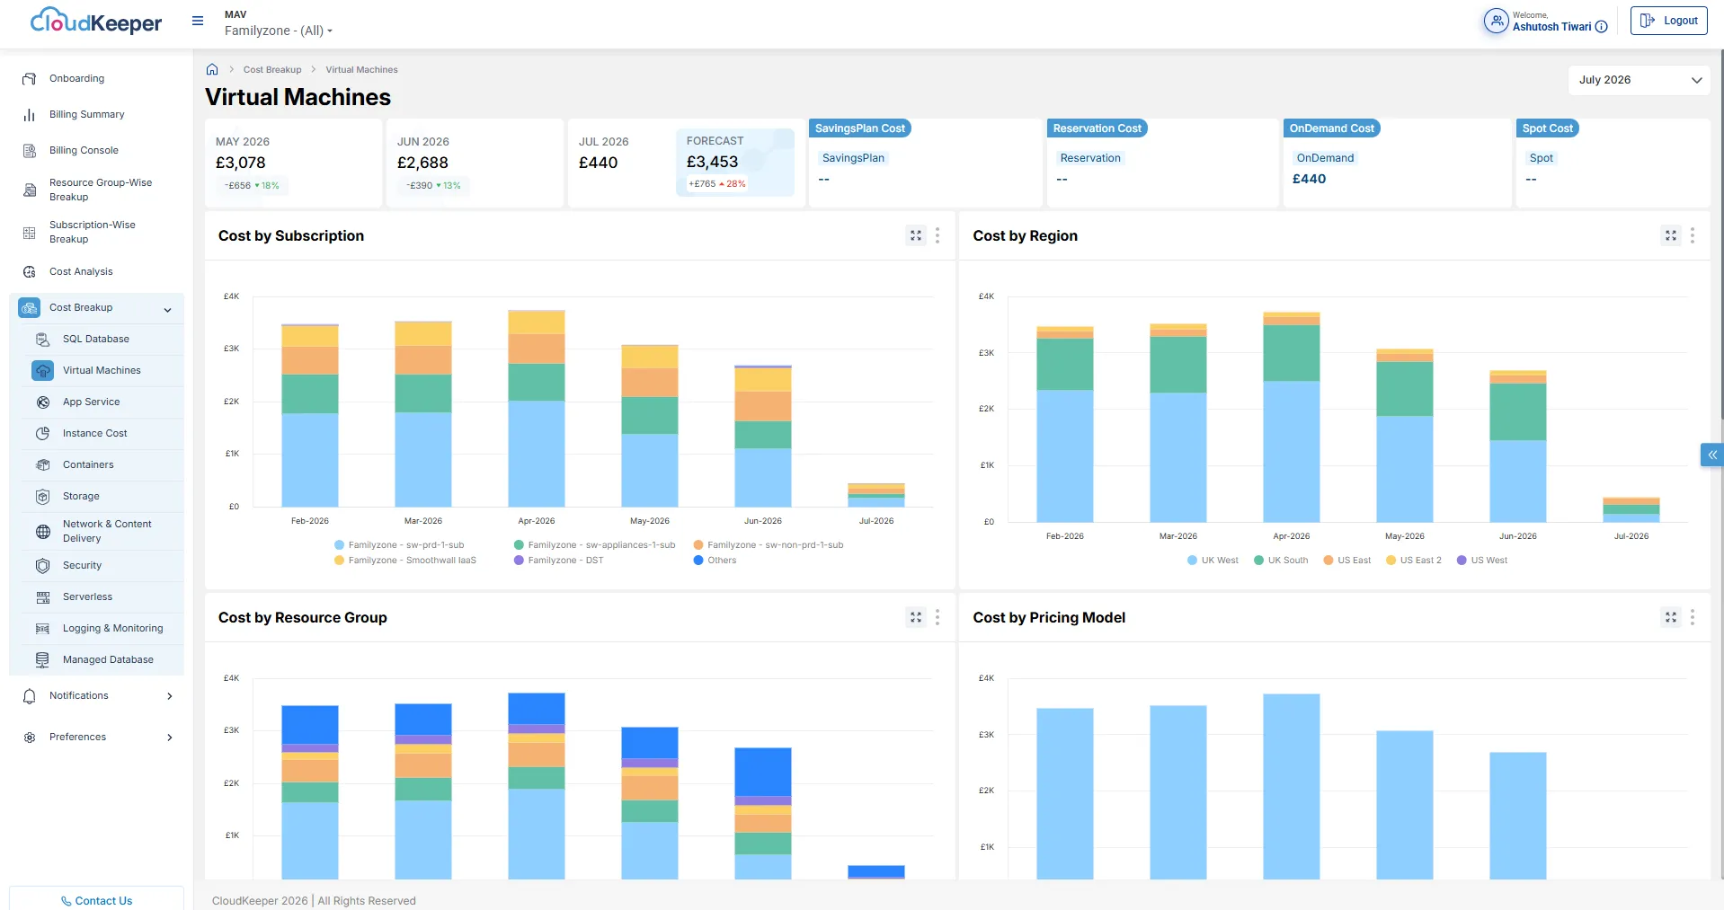This screenshot has height=910, width=1724.
Task: Toggle the Familyzone - DST legend series
Action: click(559, 561)
